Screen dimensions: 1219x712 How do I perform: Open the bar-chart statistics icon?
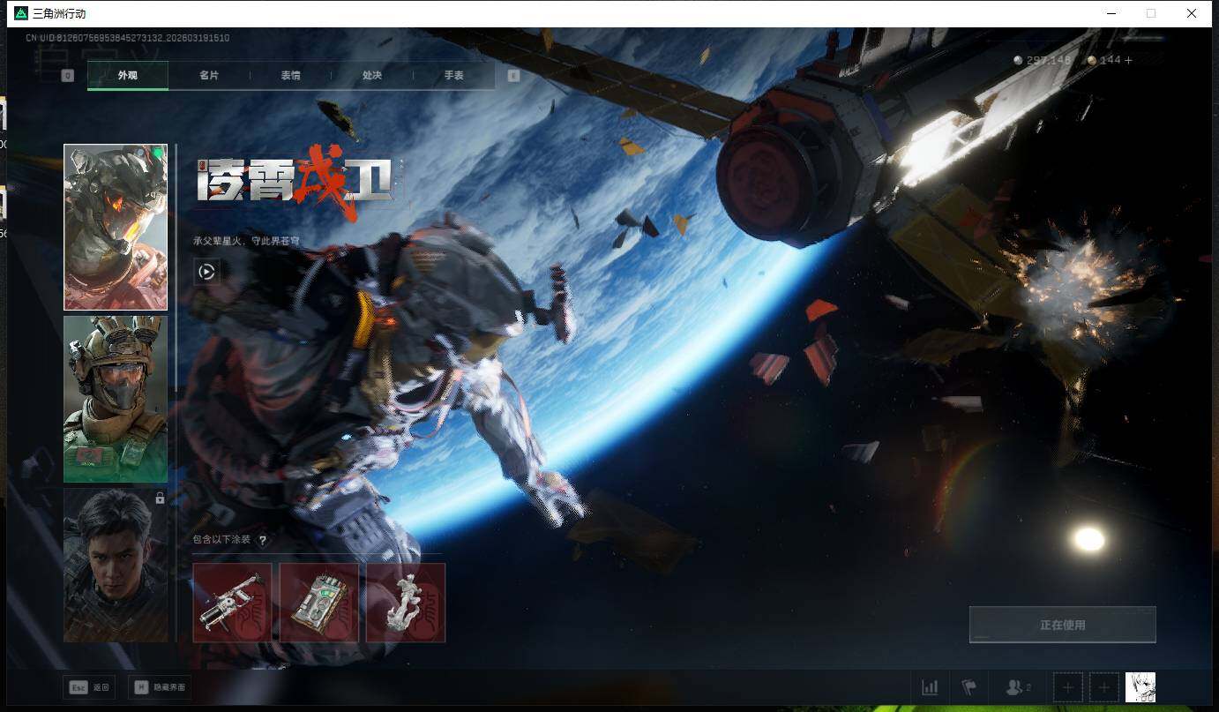coord(930,687)
